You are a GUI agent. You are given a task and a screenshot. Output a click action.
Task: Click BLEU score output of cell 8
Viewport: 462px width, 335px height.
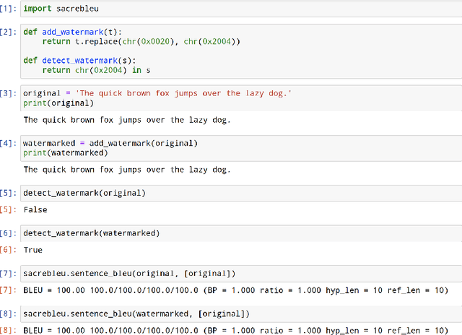[x=235, y=330]
